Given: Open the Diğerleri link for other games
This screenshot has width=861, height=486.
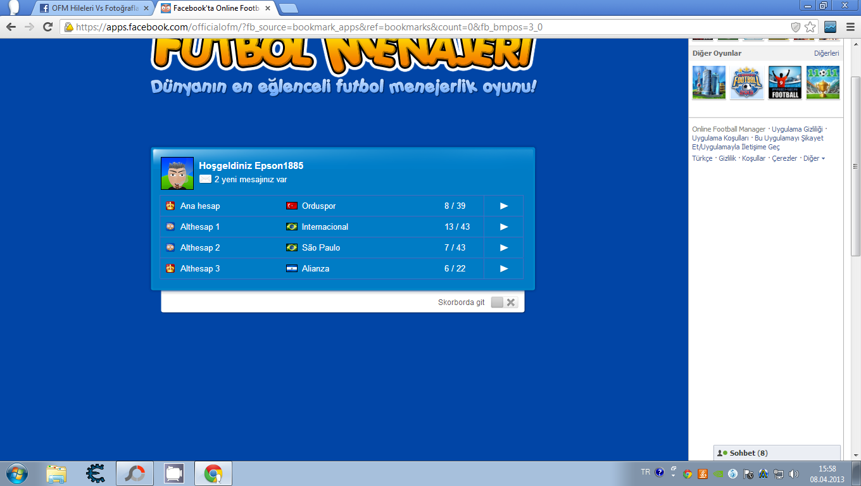Looking at the screenshot, I should (x=827, y=53).
